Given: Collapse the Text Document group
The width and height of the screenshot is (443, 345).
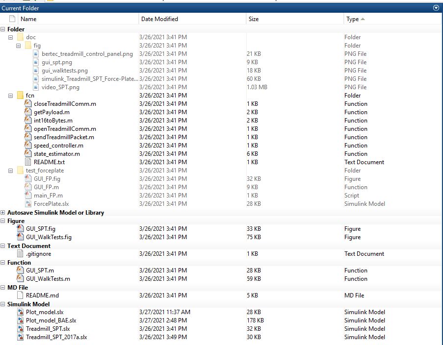Looking at the screenshot, I should pyautogui.click(x=3, y=246).
